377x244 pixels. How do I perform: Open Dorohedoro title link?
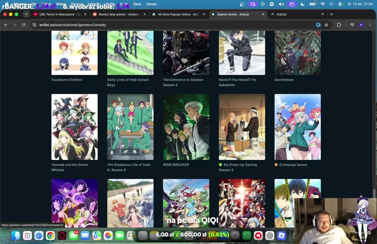click(284, 80)
